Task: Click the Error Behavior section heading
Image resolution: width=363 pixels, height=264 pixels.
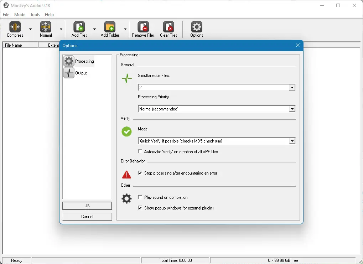Action: pyautogui.click(x=133, y=161)
